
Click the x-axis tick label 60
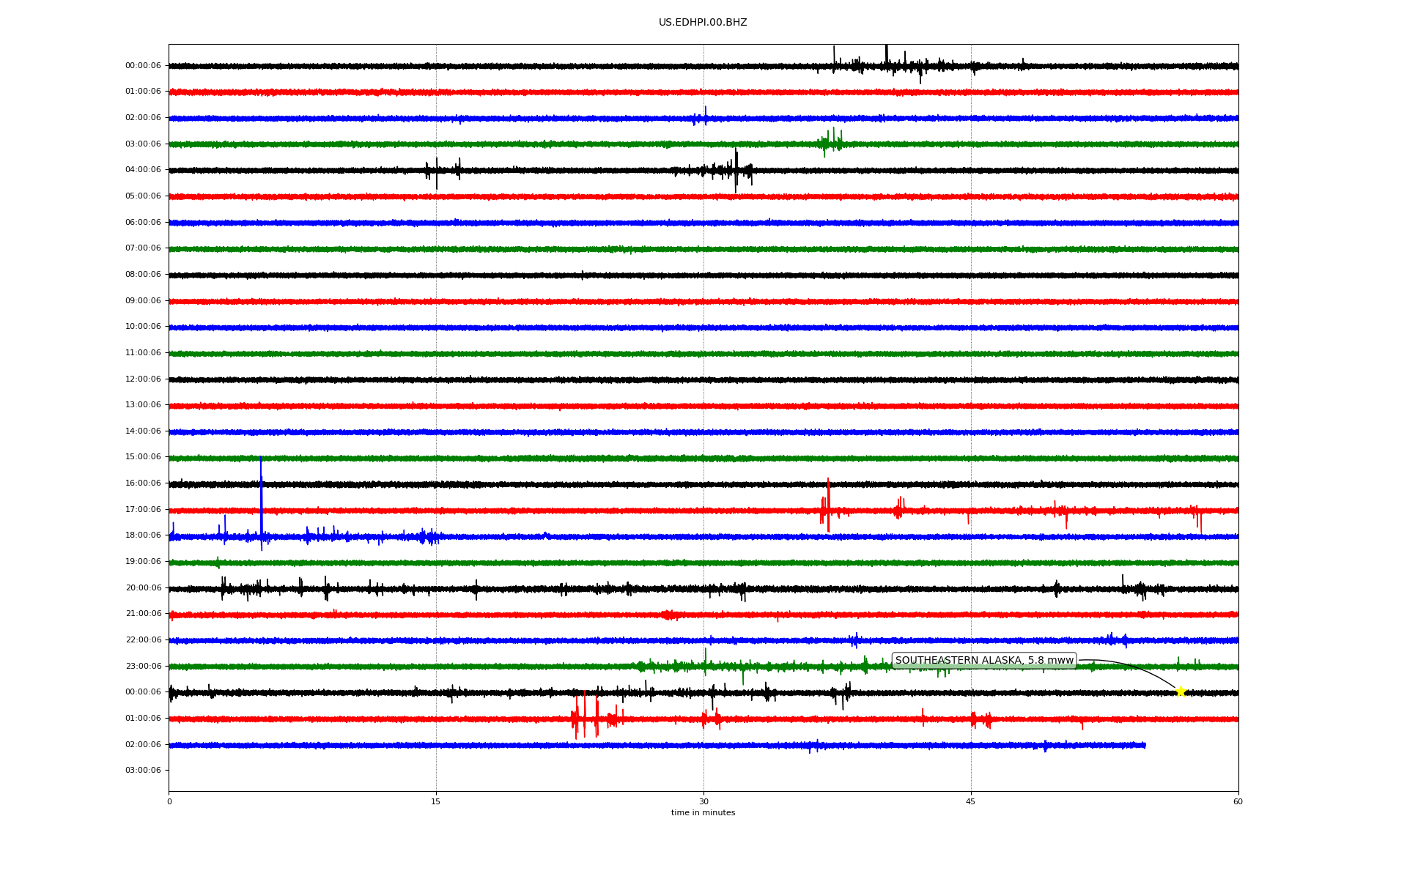point(1238,802)
